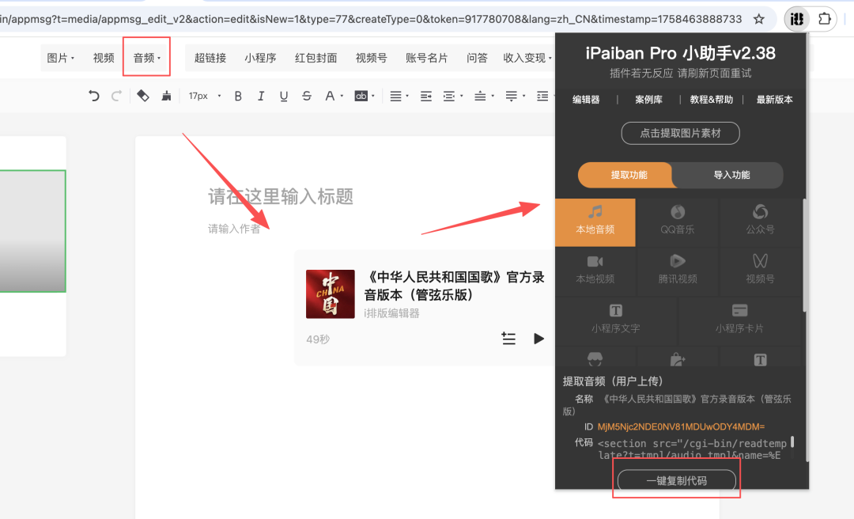This screenshot has width=854, height=519.
Task: Toggle bold formatting
Action: [x=238, y=96]
